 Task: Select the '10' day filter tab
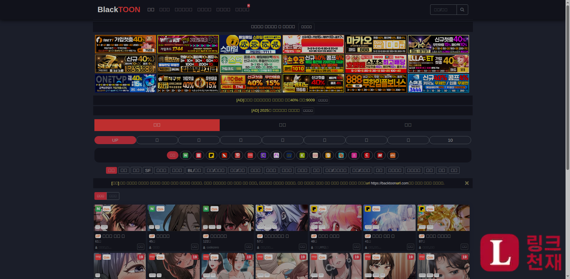tap(450, 140)
